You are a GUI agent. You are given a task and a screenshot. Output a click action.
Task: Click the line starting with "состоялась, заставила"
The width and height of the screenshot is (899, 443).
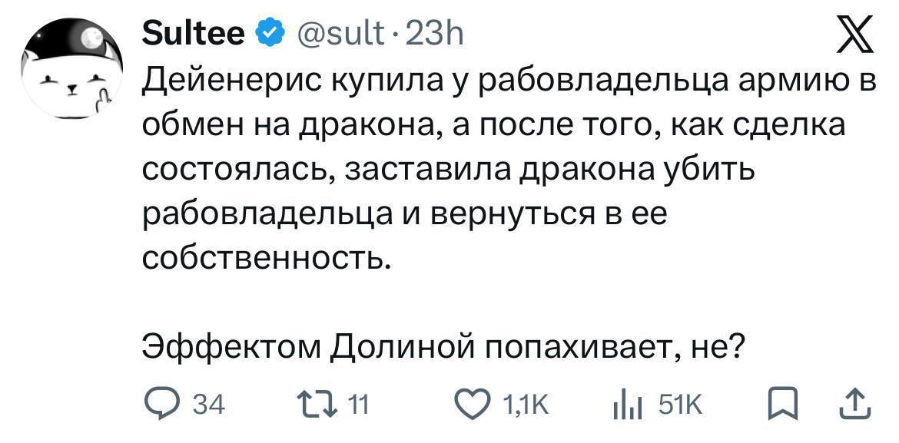(449, 169)
